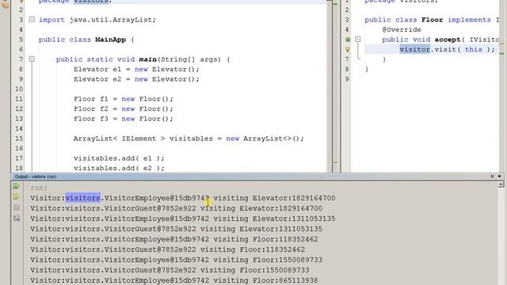Click output line VisitorEmployee visiting Floor:1550089733
Viewport: 507px width, 285px height.
tap(176, 260)
